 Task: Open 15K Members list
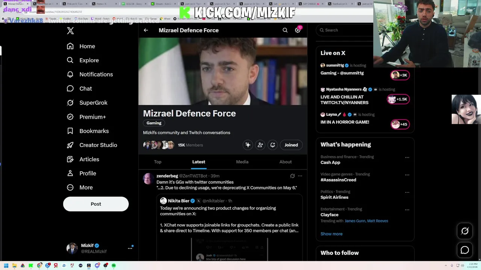(190, 145)
